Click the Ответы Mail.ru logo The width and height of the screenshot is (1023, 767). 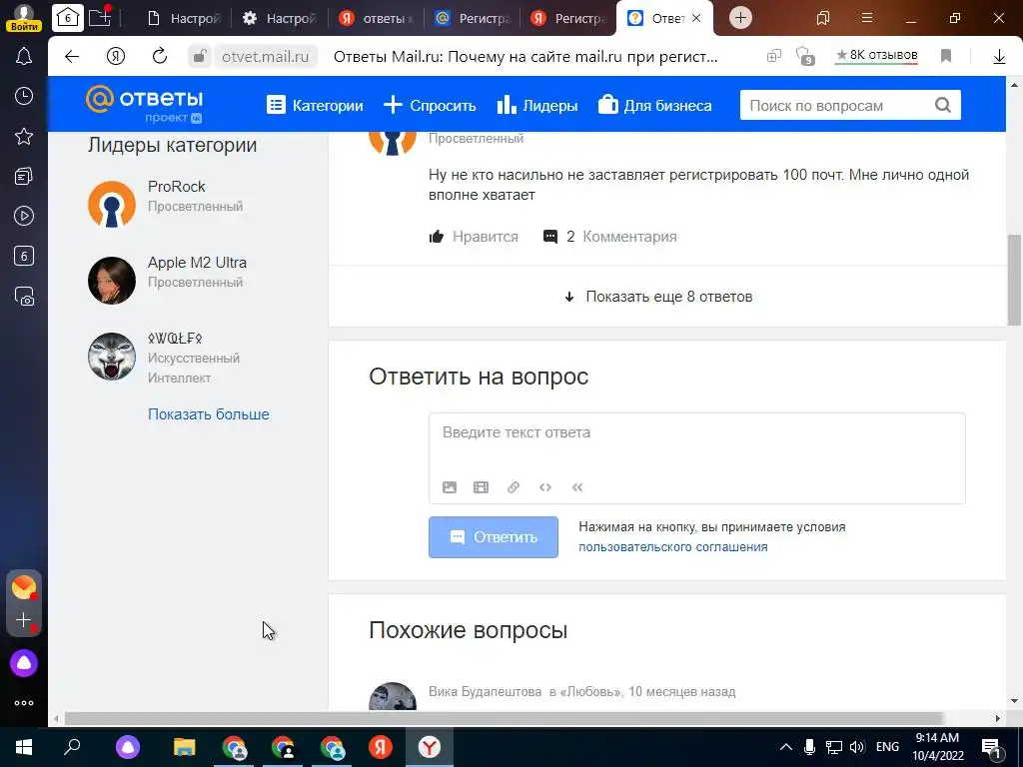[x=144, y=104]
